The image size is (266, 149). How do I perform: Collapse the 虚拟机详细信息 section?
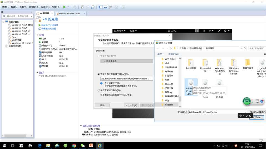point(81,126)
